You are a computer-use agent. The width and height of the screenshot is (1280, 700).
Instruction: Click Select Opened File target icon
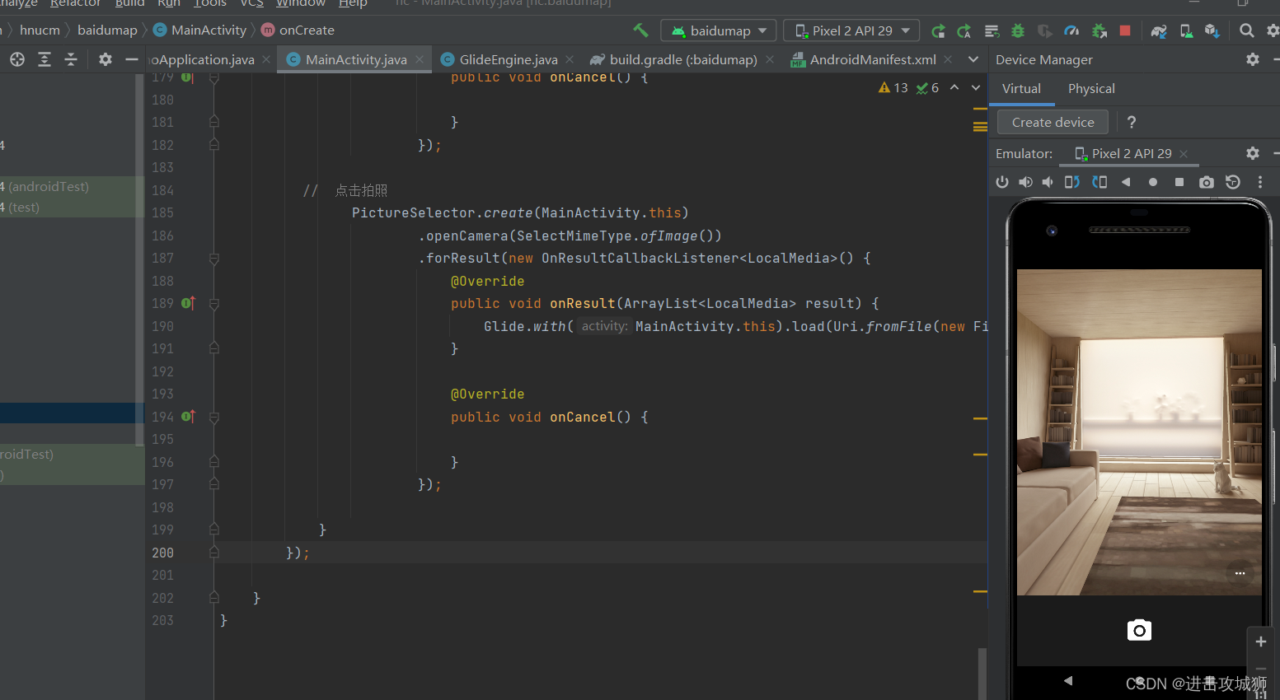pyautogui.click(x=17, y=59)
